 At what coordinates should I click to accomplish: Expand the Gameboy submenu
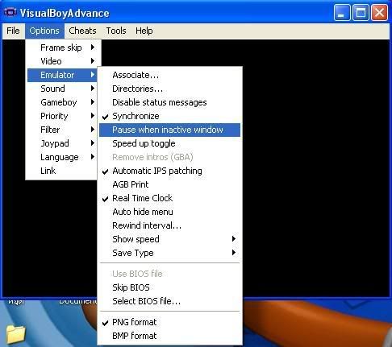pos(62,102)
